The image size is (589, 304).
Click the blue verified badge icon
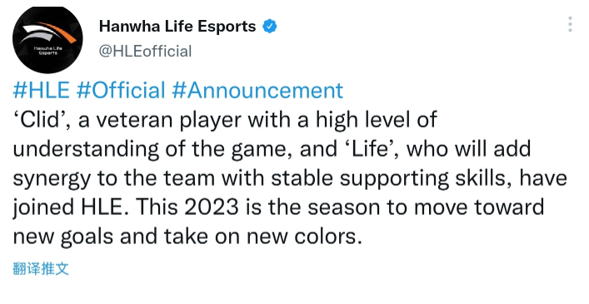[270, 27]
